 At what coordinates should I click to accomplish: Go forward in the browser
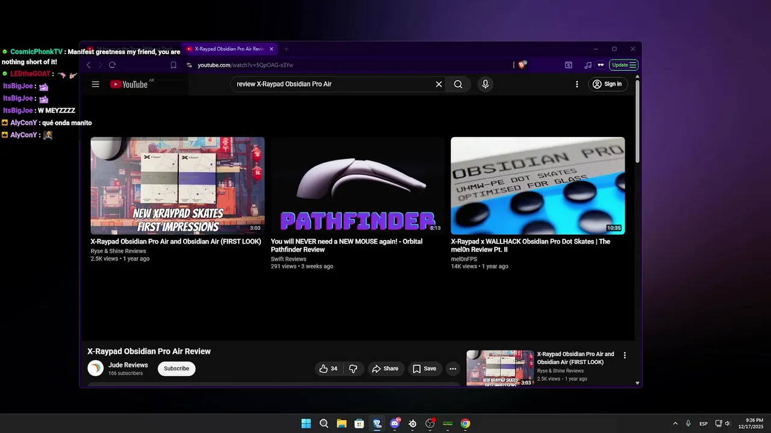[100, 65]
